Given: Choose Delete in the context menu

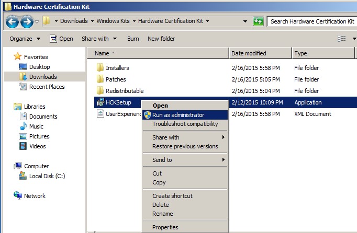Looking at the screenshot, I should pyautogui.click(x=185, y=205).
